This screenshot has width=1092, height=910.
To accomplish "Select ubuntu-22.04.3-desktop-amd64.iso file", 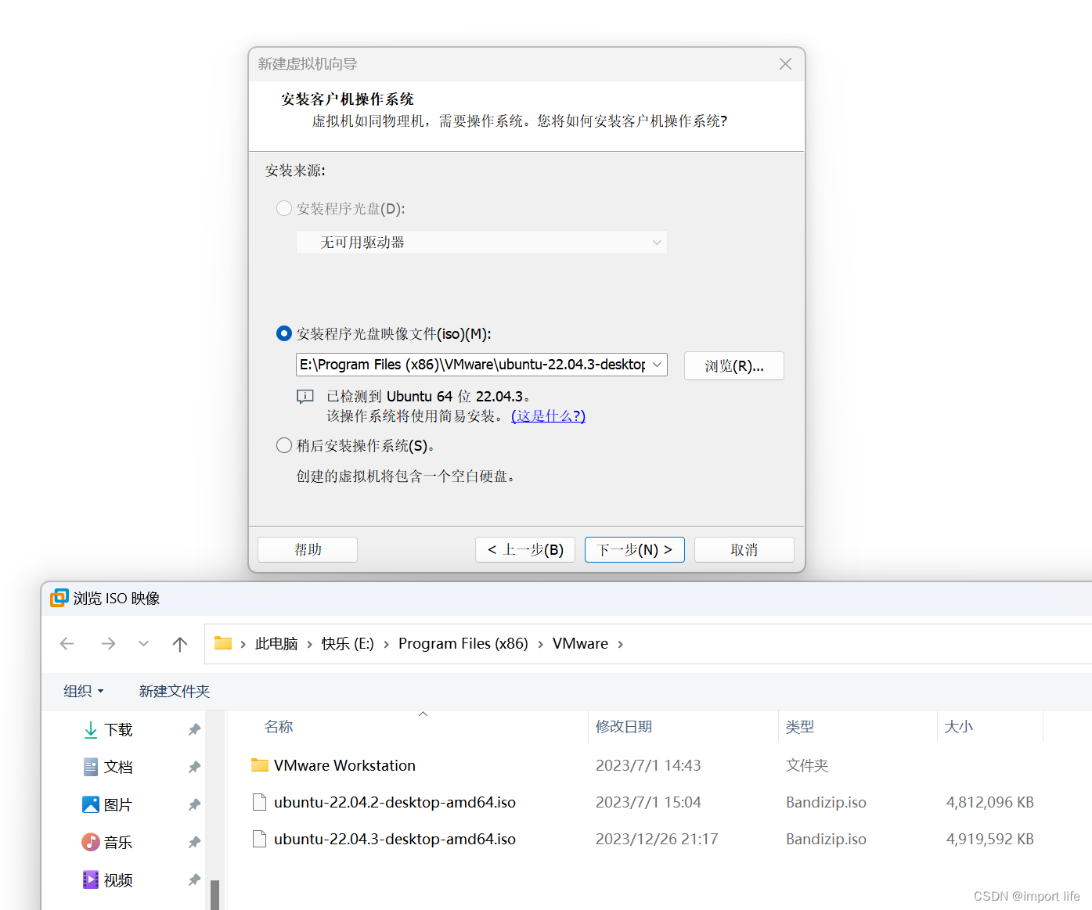I will click(395, 839).
